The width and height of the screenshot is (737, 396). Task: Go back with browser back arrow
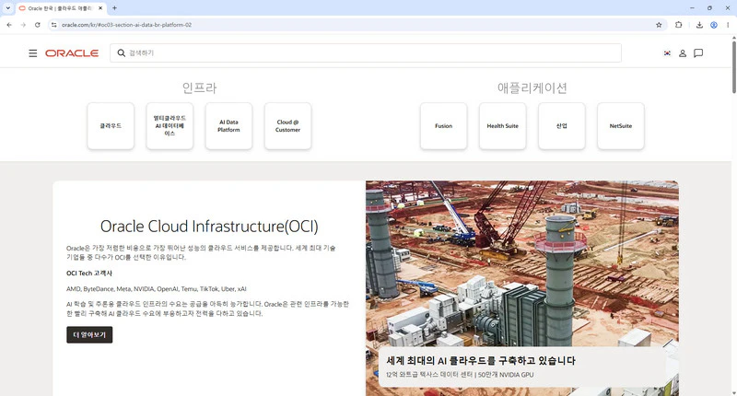click(x=9, y=25)
